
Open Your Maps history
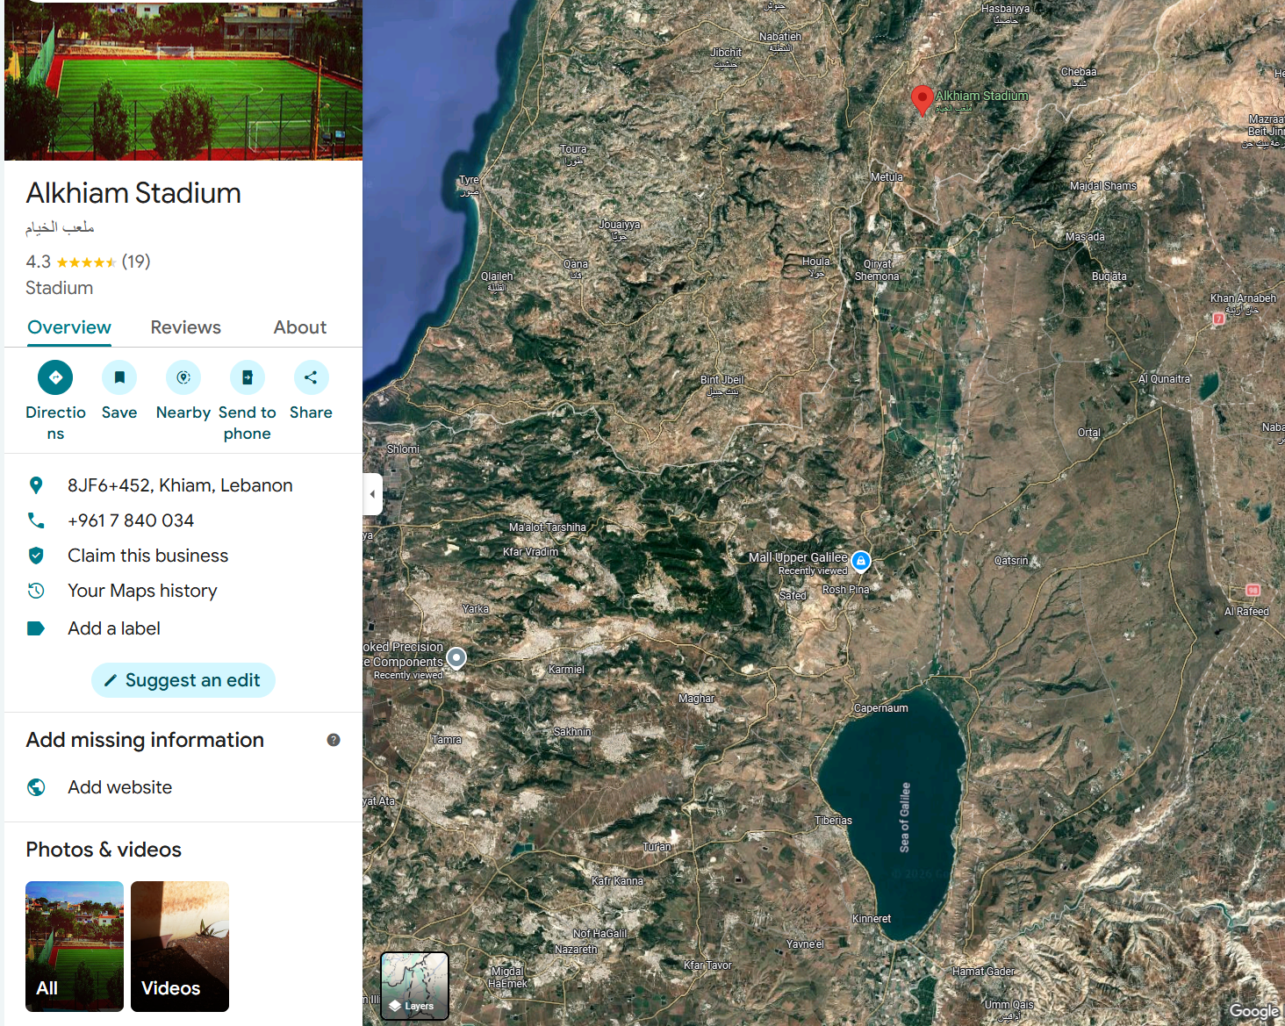142,591
